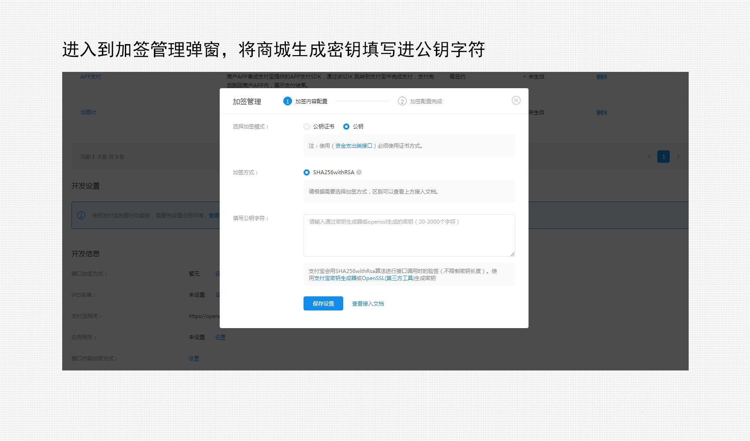Click the 开发信息 heading

(86, 254)
